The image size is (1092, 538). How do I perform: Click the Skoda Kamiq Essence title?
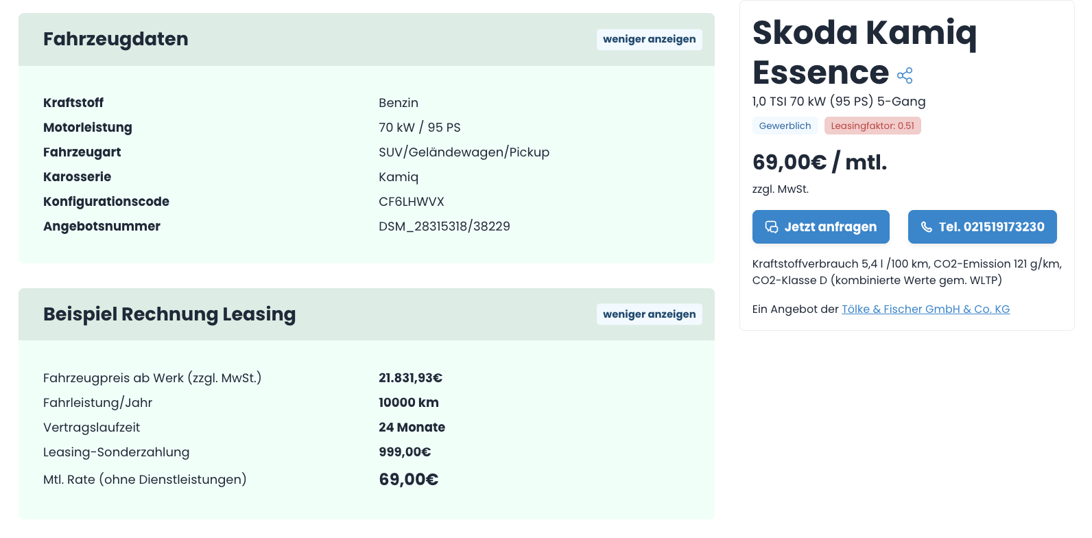pos(864,52)
